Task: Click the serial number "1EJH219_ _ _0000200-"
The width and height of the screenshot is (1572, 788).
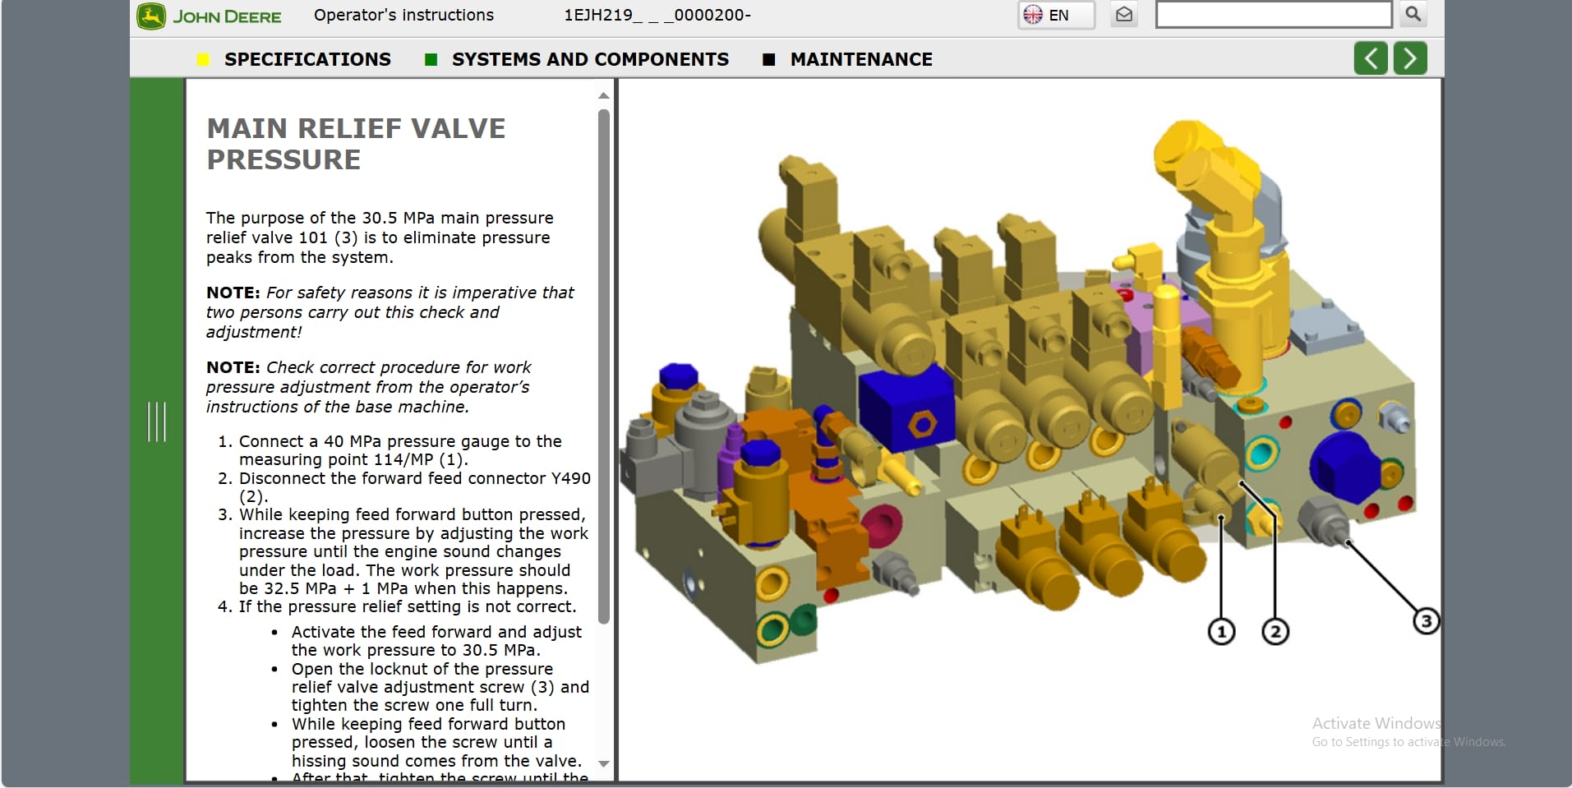Action: (x=657, y=15)
